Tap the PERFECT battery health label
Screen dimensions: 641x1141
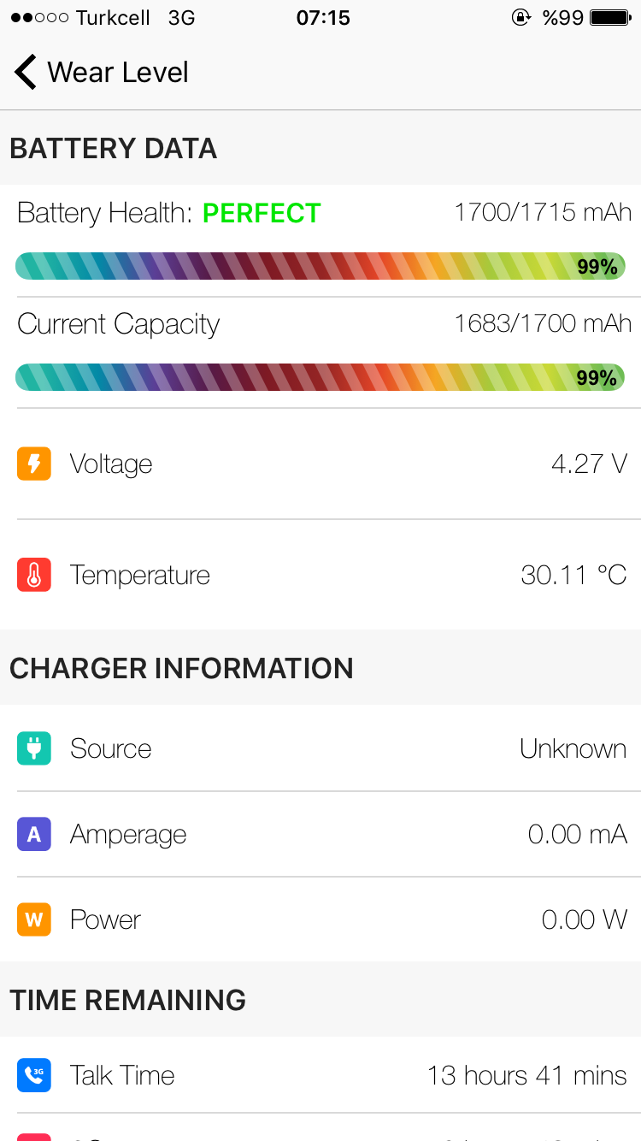tap(262, 213)
